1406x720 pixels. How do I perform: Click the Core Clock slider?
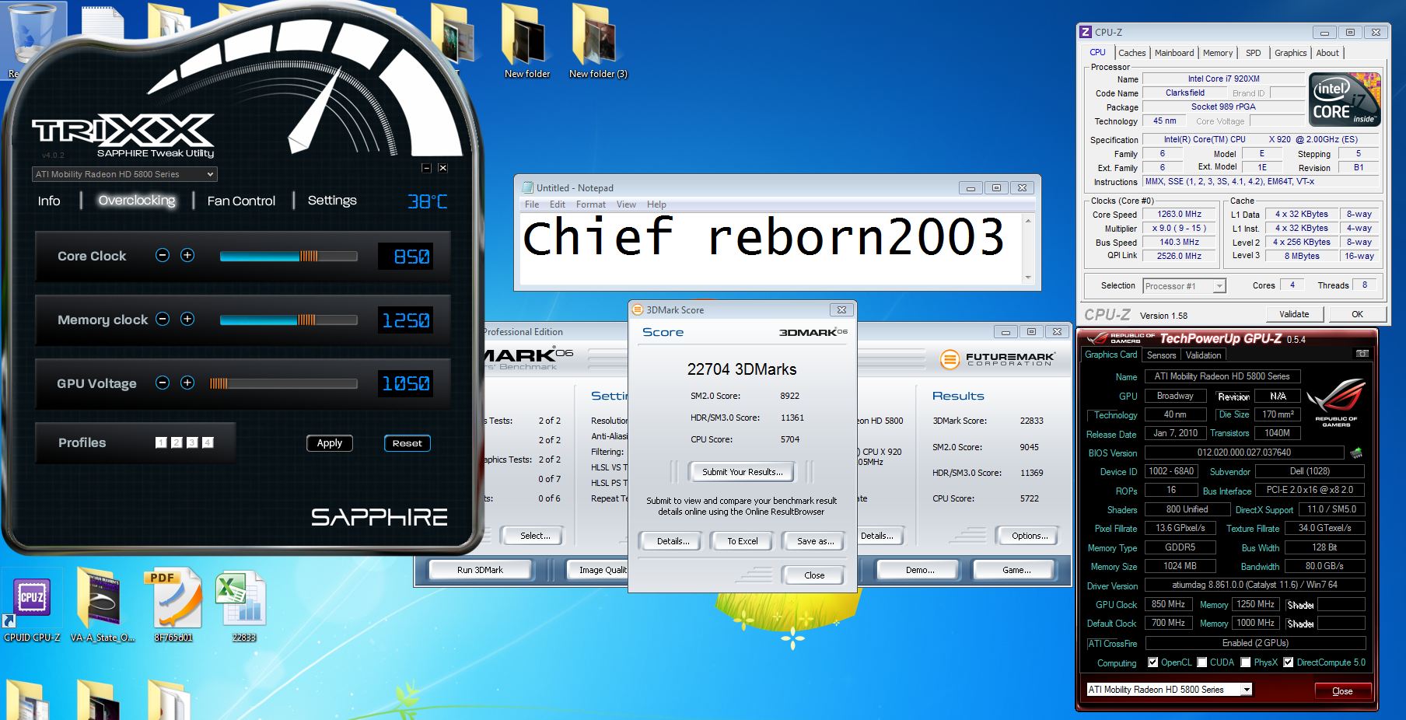pyautogui.click(x=289, y=256)
